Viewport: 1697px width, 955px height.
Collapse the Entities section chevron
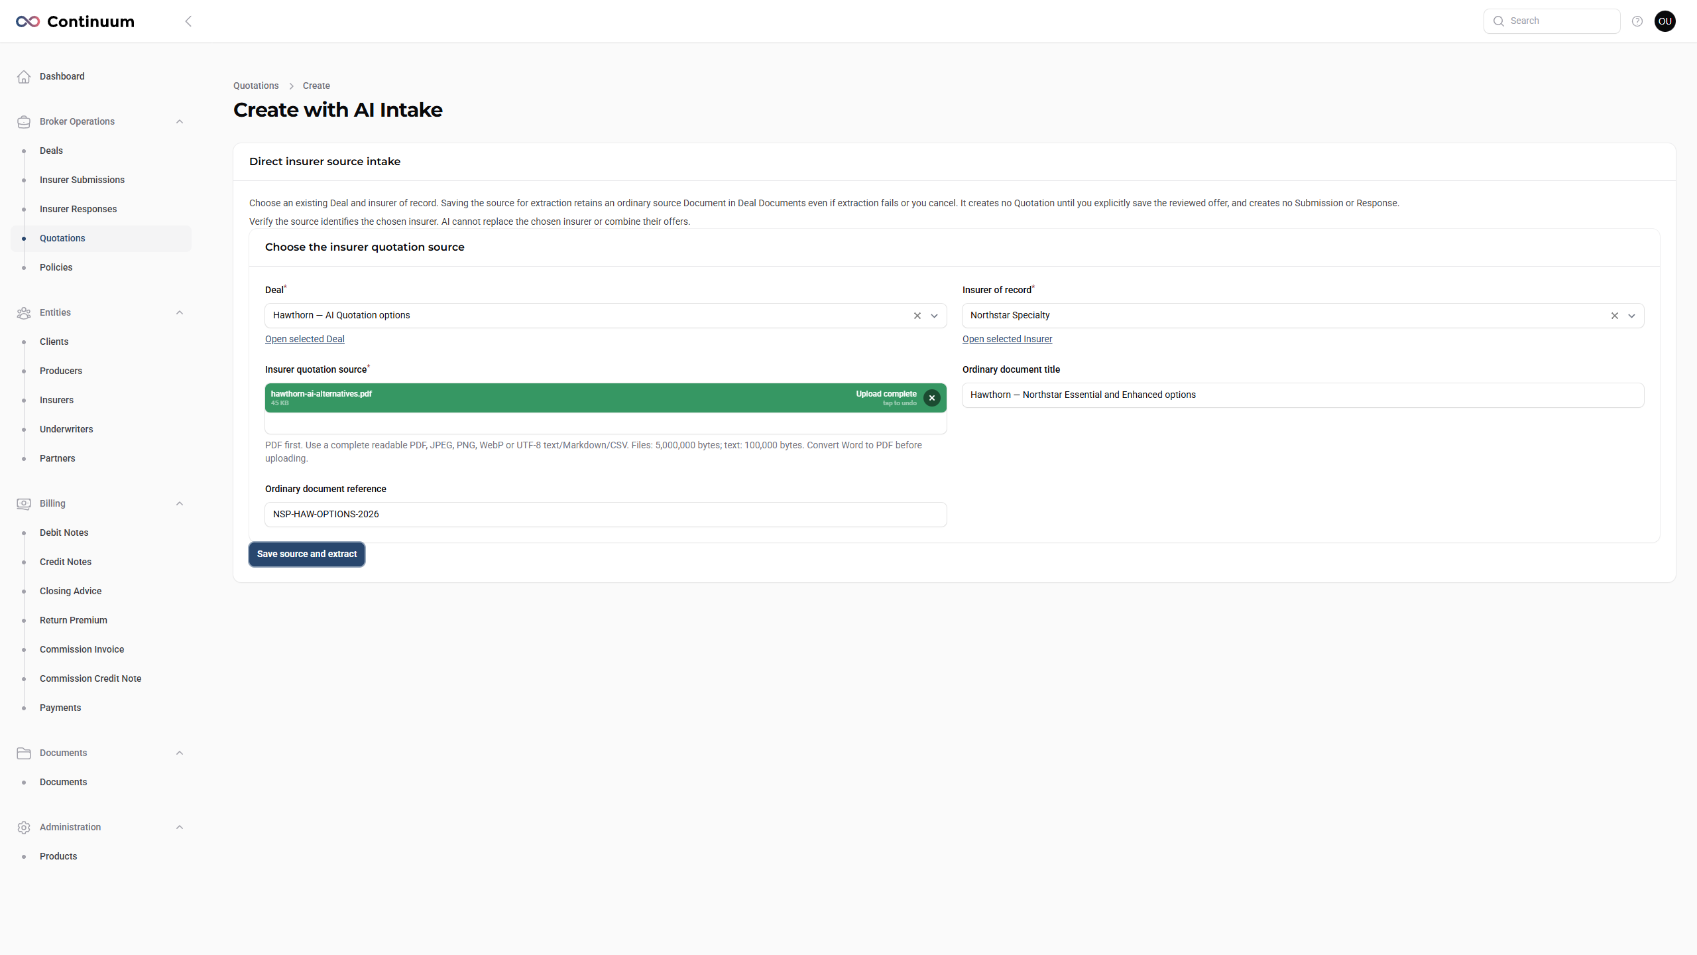(x=180, y=312)
